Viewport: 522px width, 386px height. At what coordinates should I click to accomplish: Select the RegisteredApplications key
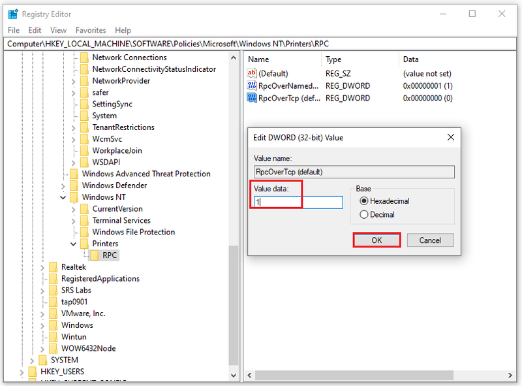coord(100,279)
